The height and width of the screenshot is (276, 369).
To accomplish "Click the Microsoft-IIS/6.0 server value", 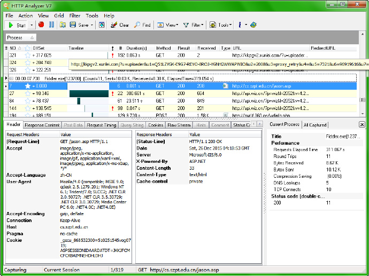I will click(205, 155).
